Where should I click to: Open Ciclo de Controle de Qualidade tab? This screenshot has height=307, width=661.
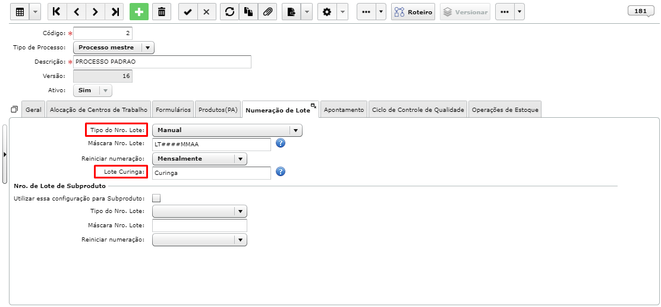[418, 109]
